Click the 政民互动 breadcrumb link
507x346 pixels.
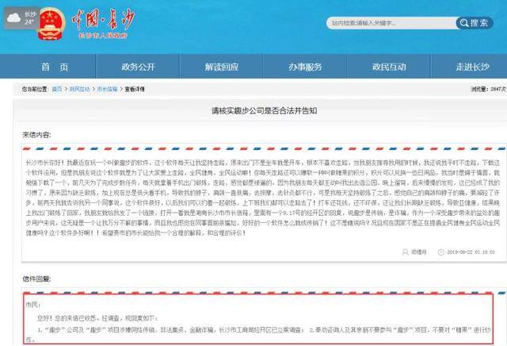(79, 89)
